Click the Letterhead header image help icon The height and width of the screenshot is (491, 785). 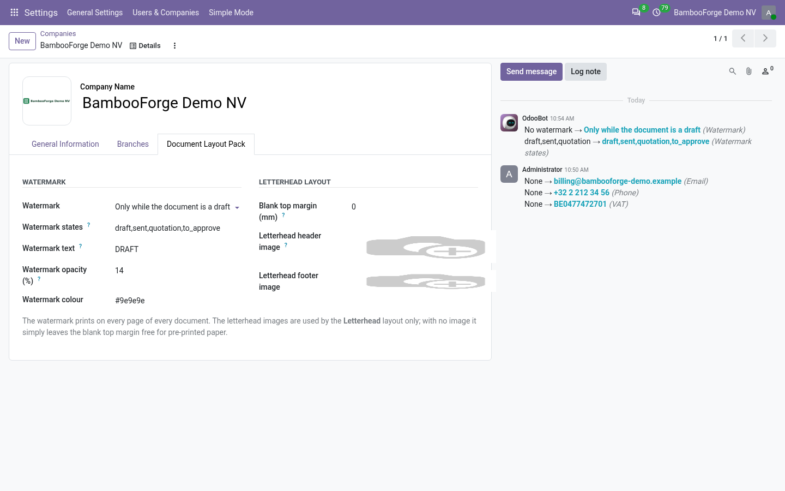pyautogui.click(x=286, y=245)
